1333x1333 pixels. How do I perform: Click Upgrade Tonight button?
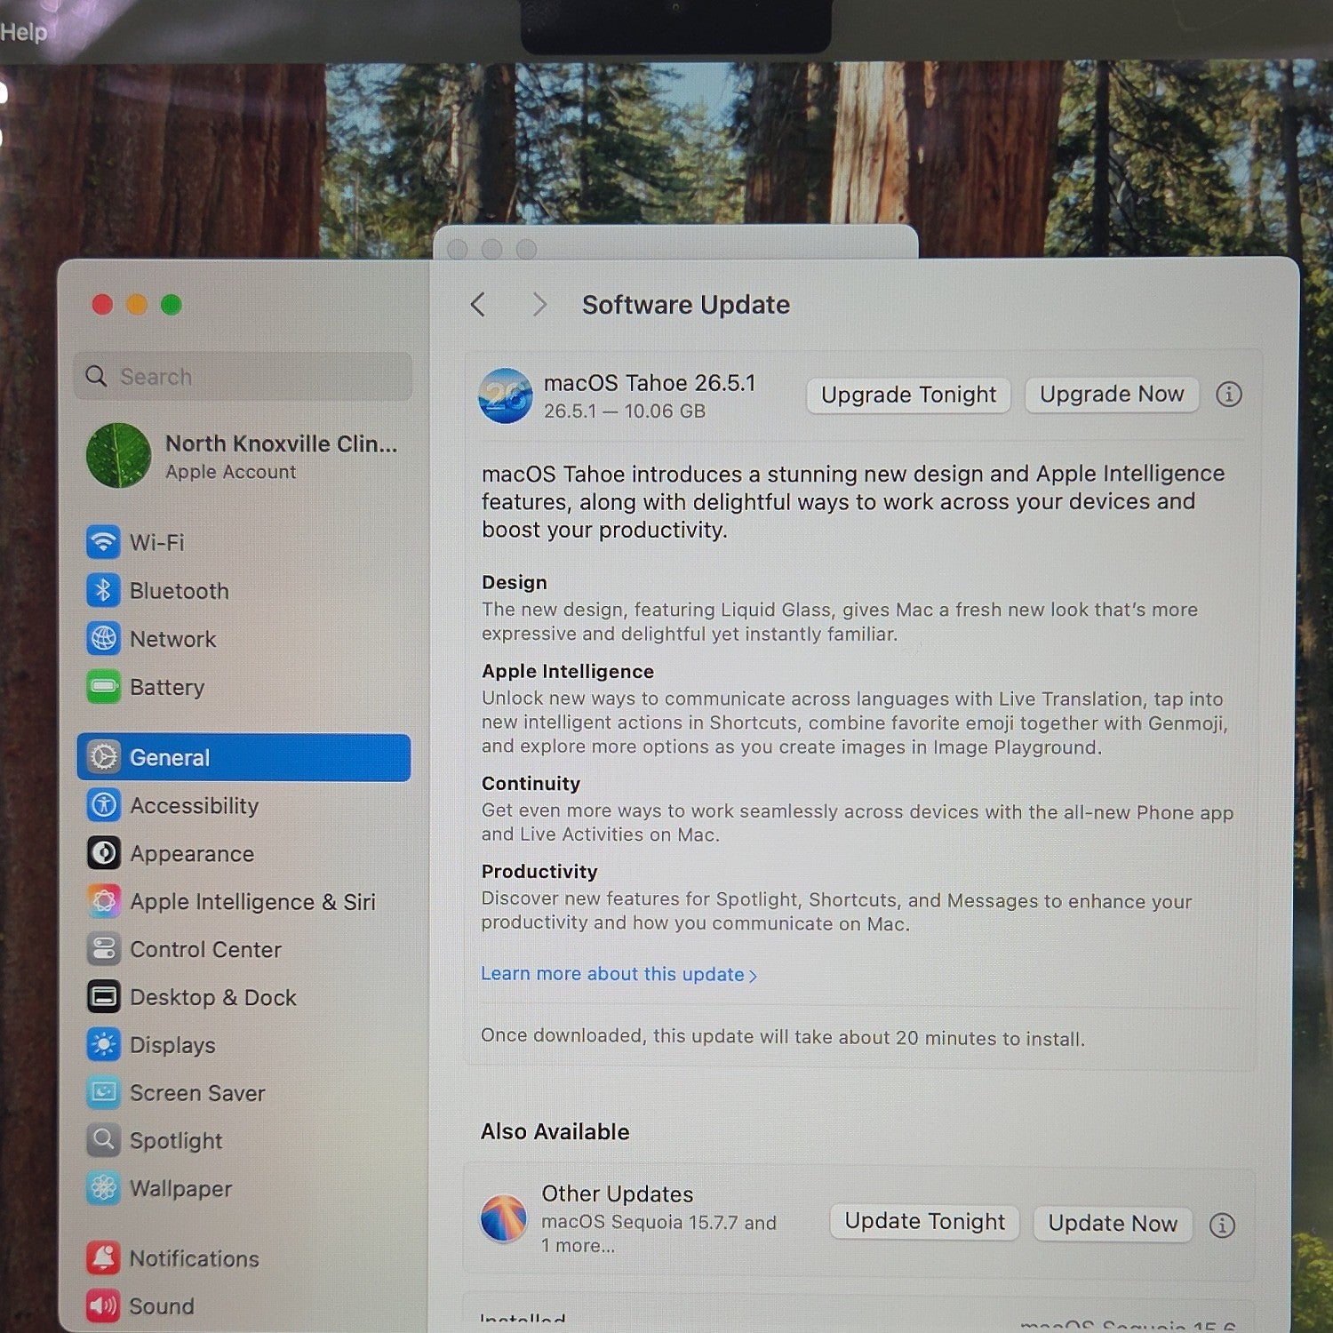908,395
